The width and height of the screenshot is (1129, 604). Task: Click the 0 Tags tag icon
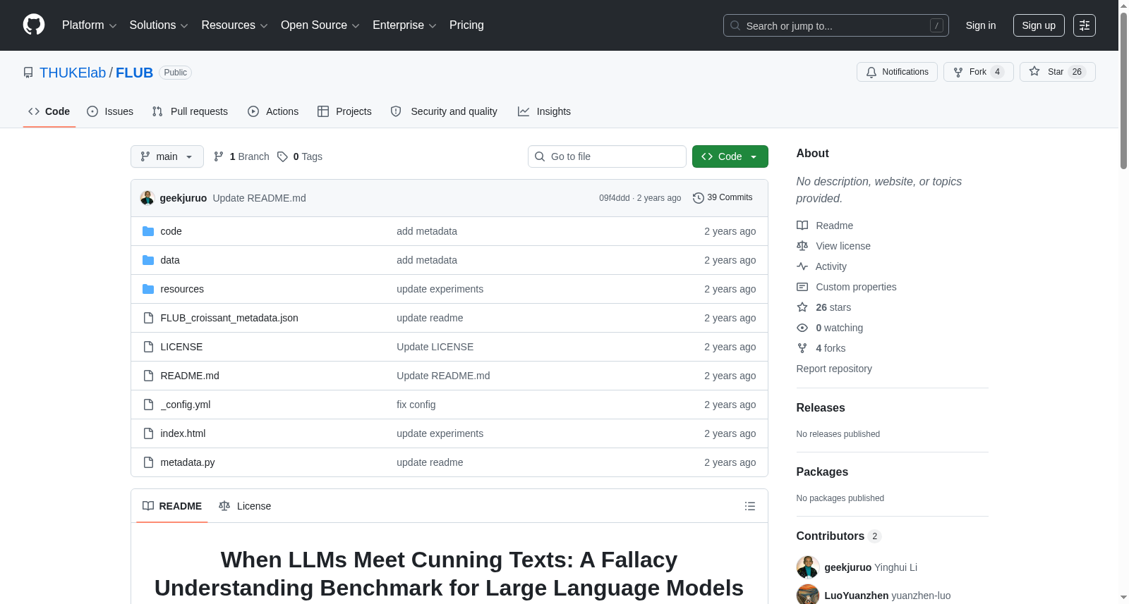(x=282, y=156)
